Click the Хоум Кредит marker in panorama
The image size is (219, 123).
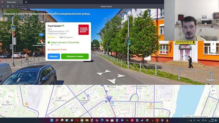[41, 41]
